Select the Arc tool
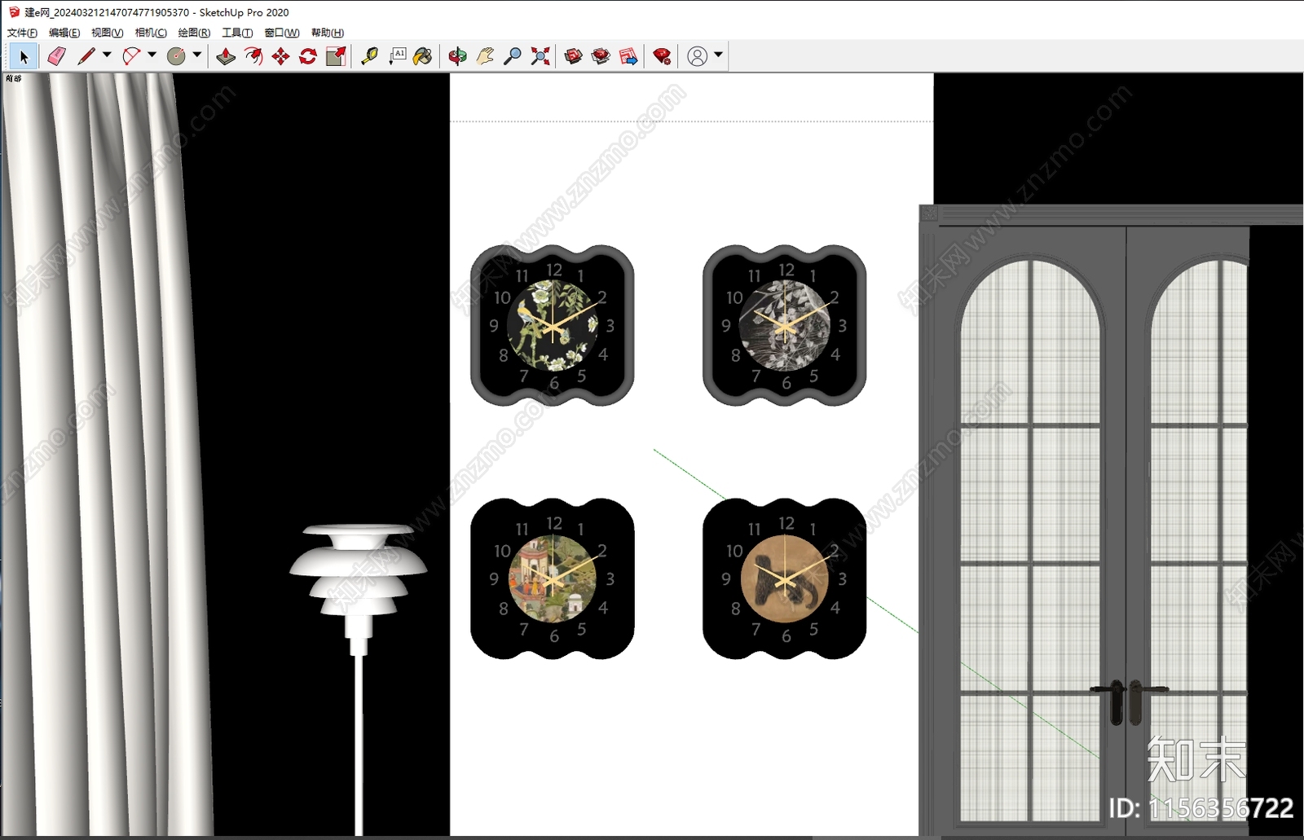 click(131, 56)
